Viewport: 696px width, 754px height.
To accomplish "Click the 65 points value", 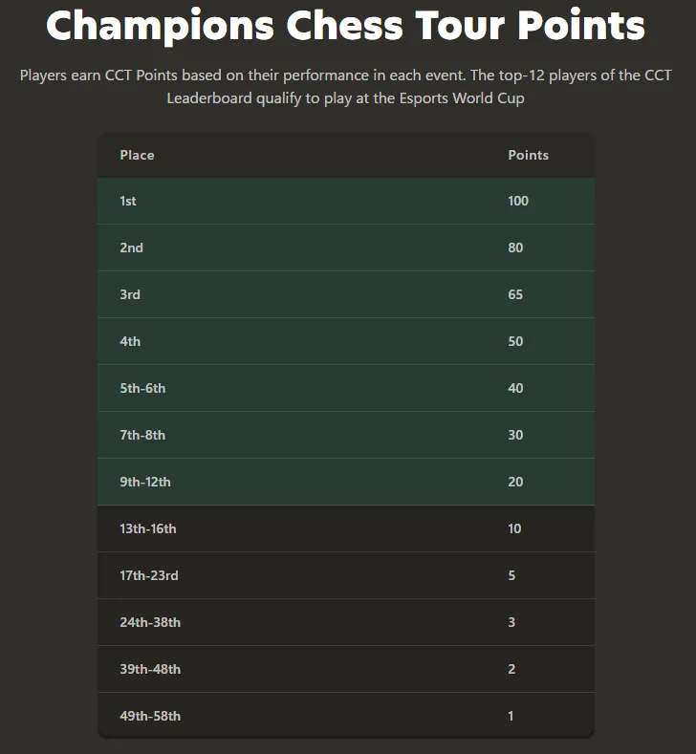I will (x=515, y=294).
